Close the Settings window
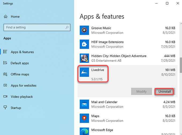This screenshot has height=135, width=182. pos(178,3)
